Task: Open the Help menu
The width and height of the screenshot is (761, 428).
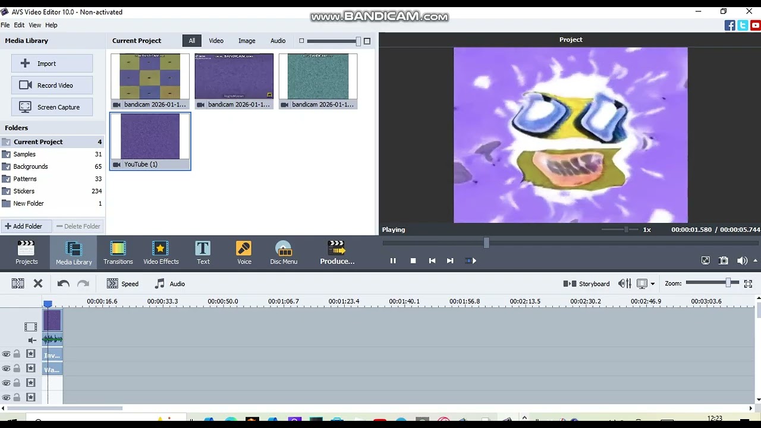Action: [x=51, y=25]
